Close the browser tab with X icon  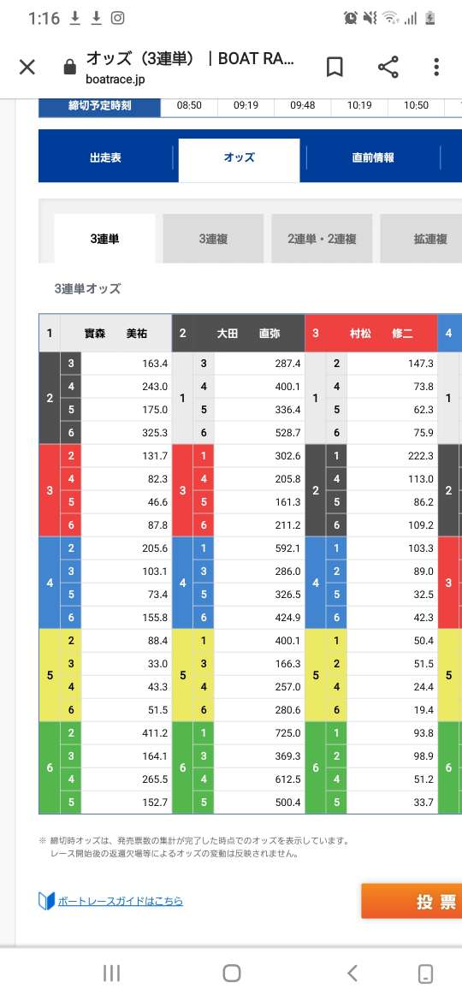27,67
